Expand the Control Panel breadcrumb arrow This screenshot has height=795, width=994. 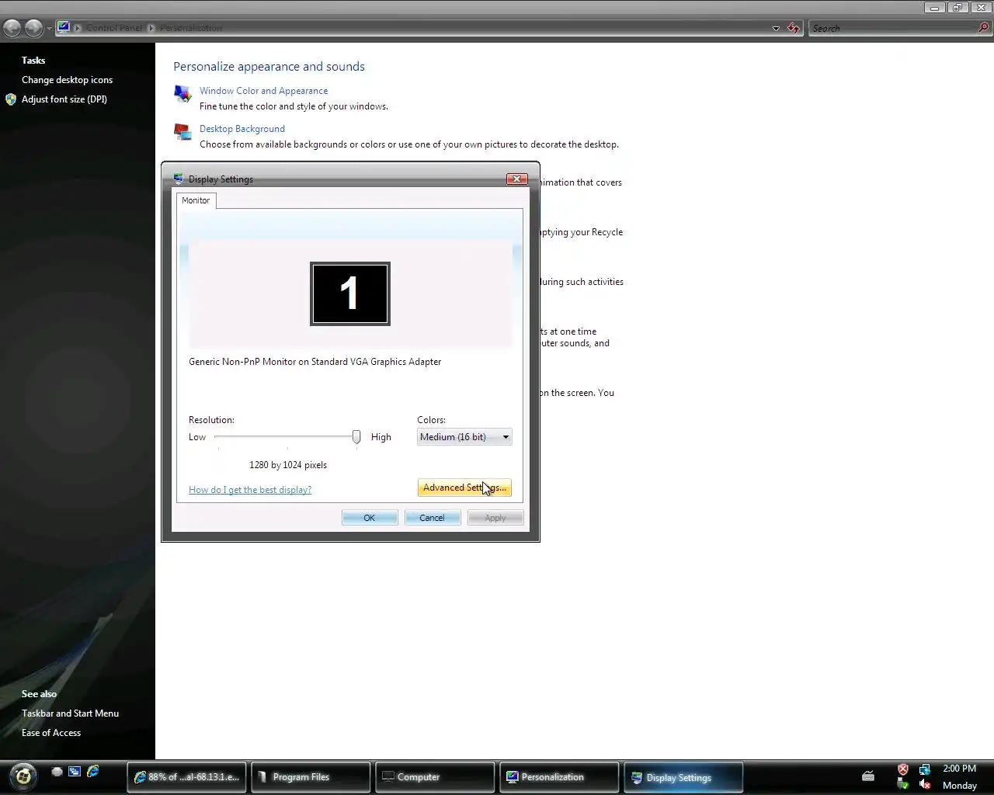[151, 28]
